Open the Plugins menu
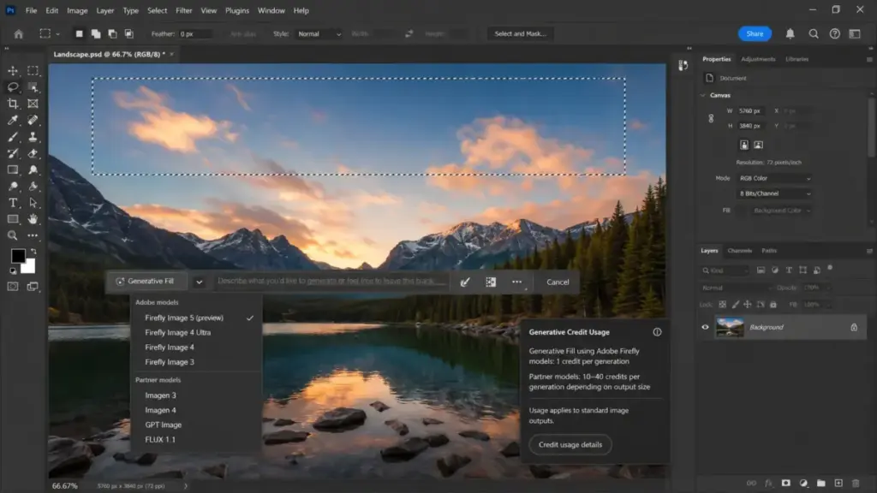This screenshot has width=877, height=493. [x=237, y=10]
